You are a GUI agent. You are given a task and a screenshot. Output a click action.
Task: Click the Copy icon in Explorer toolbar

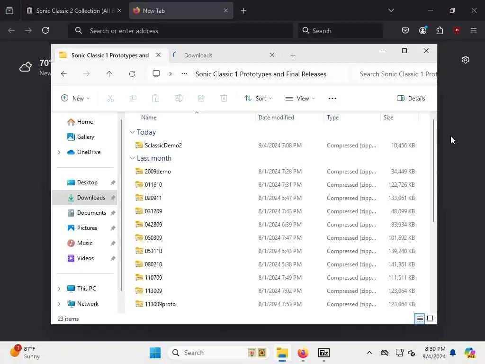tap(133, 99)
